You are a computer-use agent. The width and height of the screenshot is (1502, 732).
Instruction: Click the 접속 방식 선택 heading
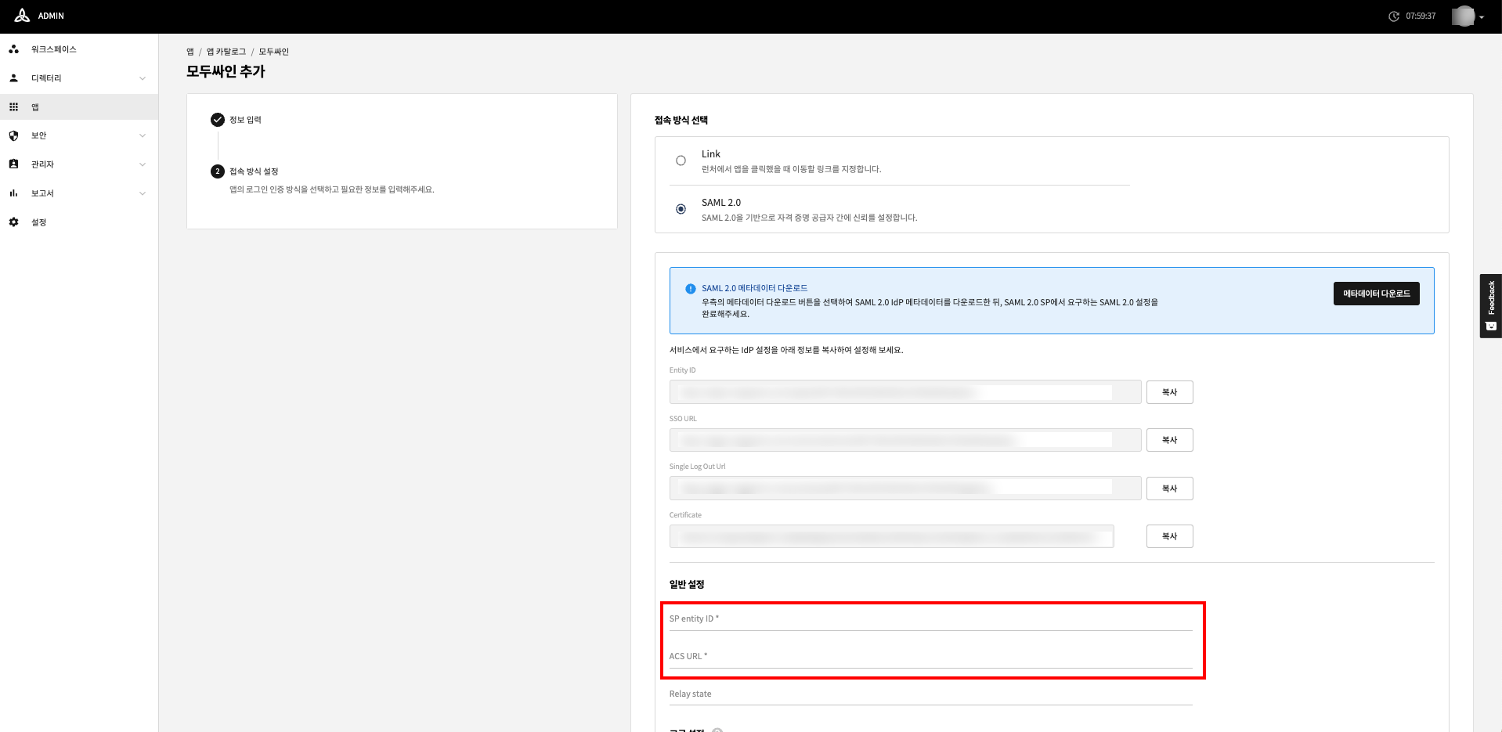click(681, 121)
